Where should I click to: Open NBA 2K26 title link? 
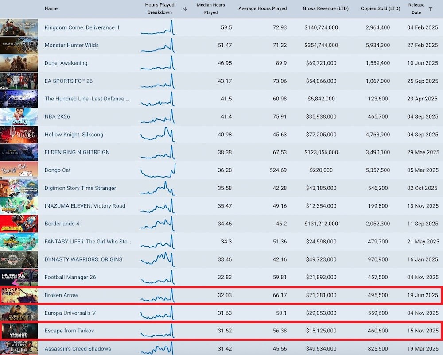(57, 116)
